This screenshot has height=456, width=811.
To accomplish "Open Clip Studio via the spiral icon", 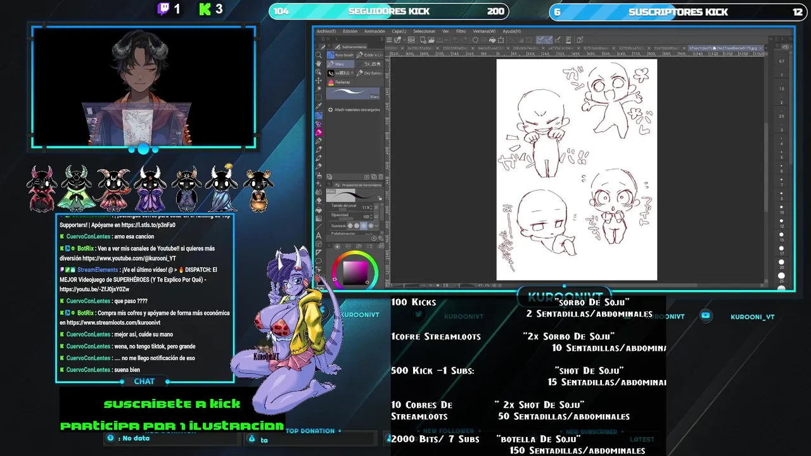I will point(411,40).
